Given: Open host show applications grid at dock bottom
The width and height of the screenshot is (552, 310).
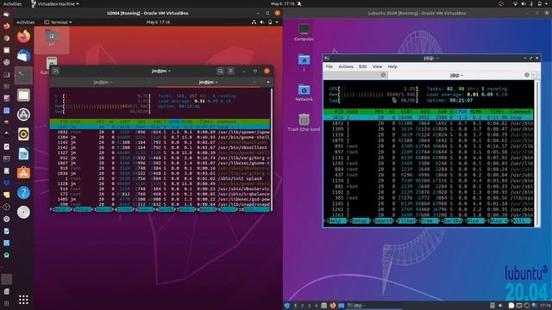Looking at the screenshot, I should (x=6, y=303).
